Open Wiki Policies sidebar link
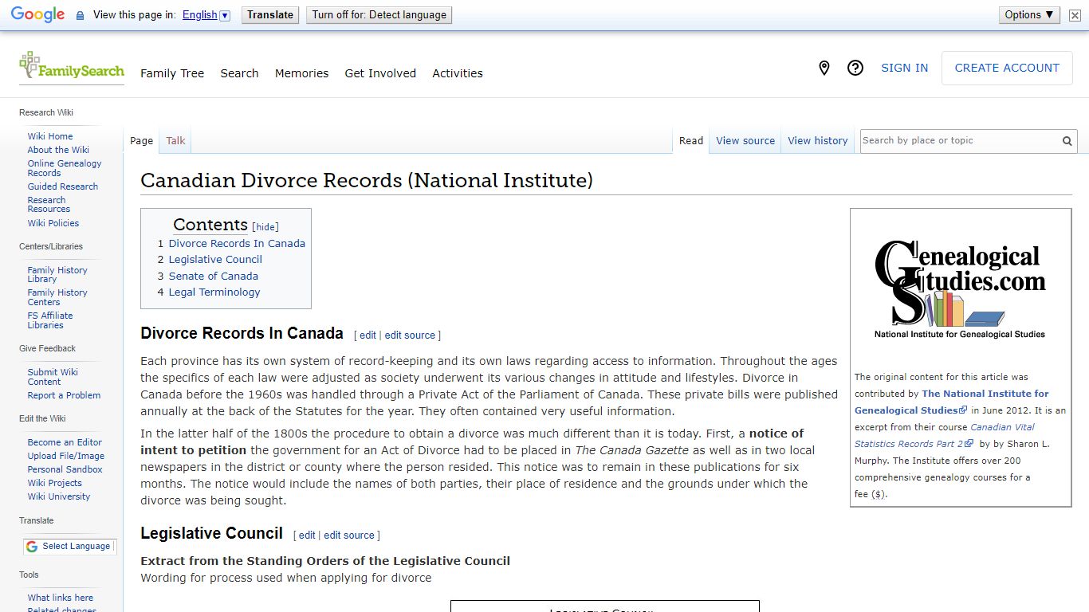The image size is (1089, 612). 53,223
